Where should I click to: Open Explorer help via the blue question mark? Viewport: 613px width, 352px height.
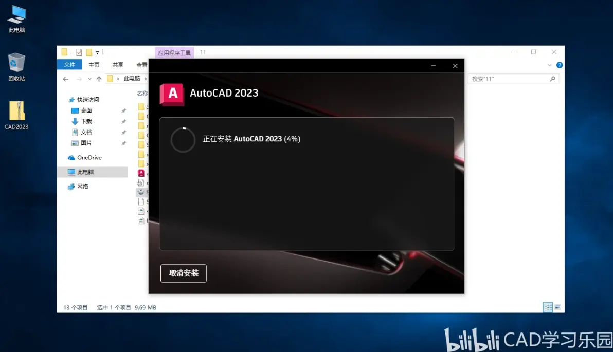(560, 65)
